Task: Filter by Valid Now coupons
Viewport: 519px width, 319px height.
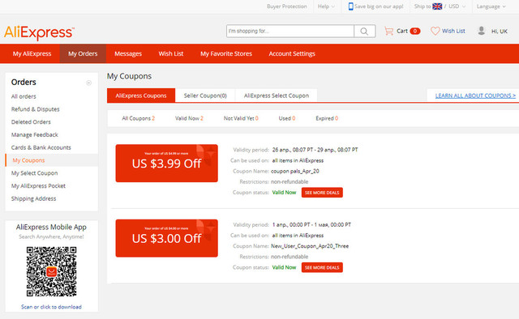Action: (x=189, y=118)
